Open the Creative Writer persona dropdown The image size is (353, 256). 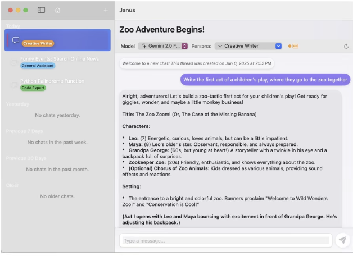pyautogui.click(x=247, y=46)
